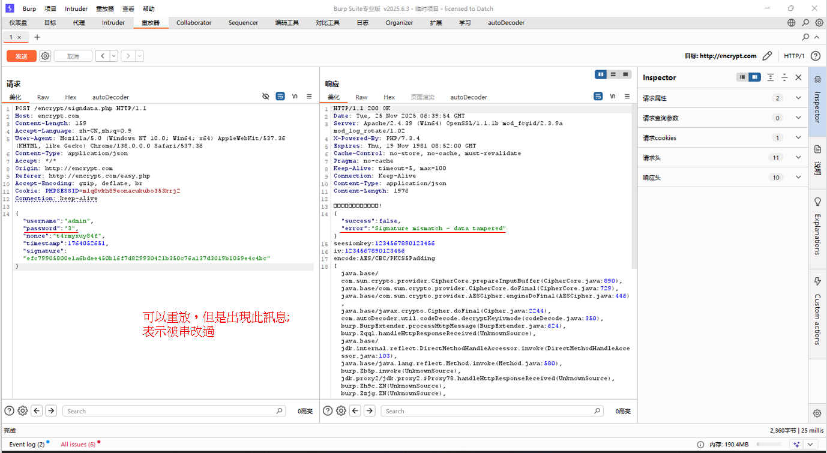Viewport: 827px width, 453px height.
Task: Toggle hidden characters eye icon in request
Action: (x=266, y=96)
